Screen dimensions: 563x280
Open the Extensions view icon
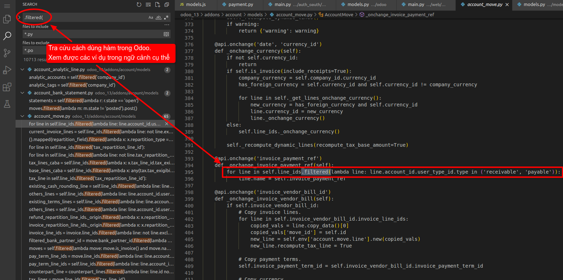pyautogui.click(x=7, y=87)
